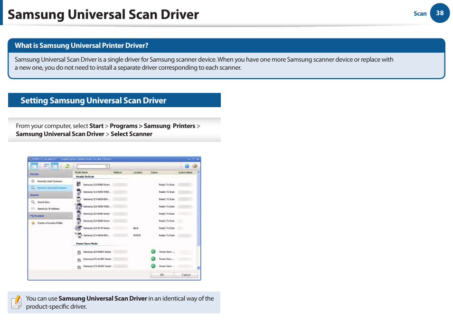453x321 pixels.
Task: Toggle the left navigation pane toolbar icon
Action: coord(34,166)
